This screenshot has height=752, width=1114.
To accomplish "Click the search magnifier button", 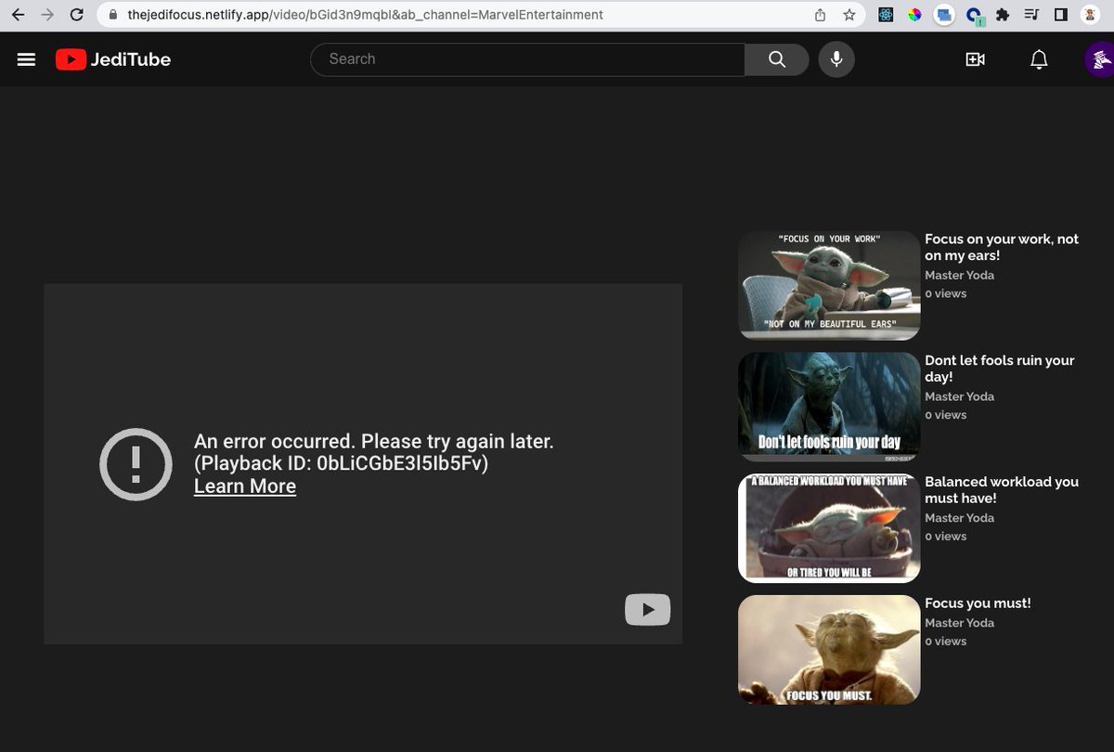I will [777, 59].
